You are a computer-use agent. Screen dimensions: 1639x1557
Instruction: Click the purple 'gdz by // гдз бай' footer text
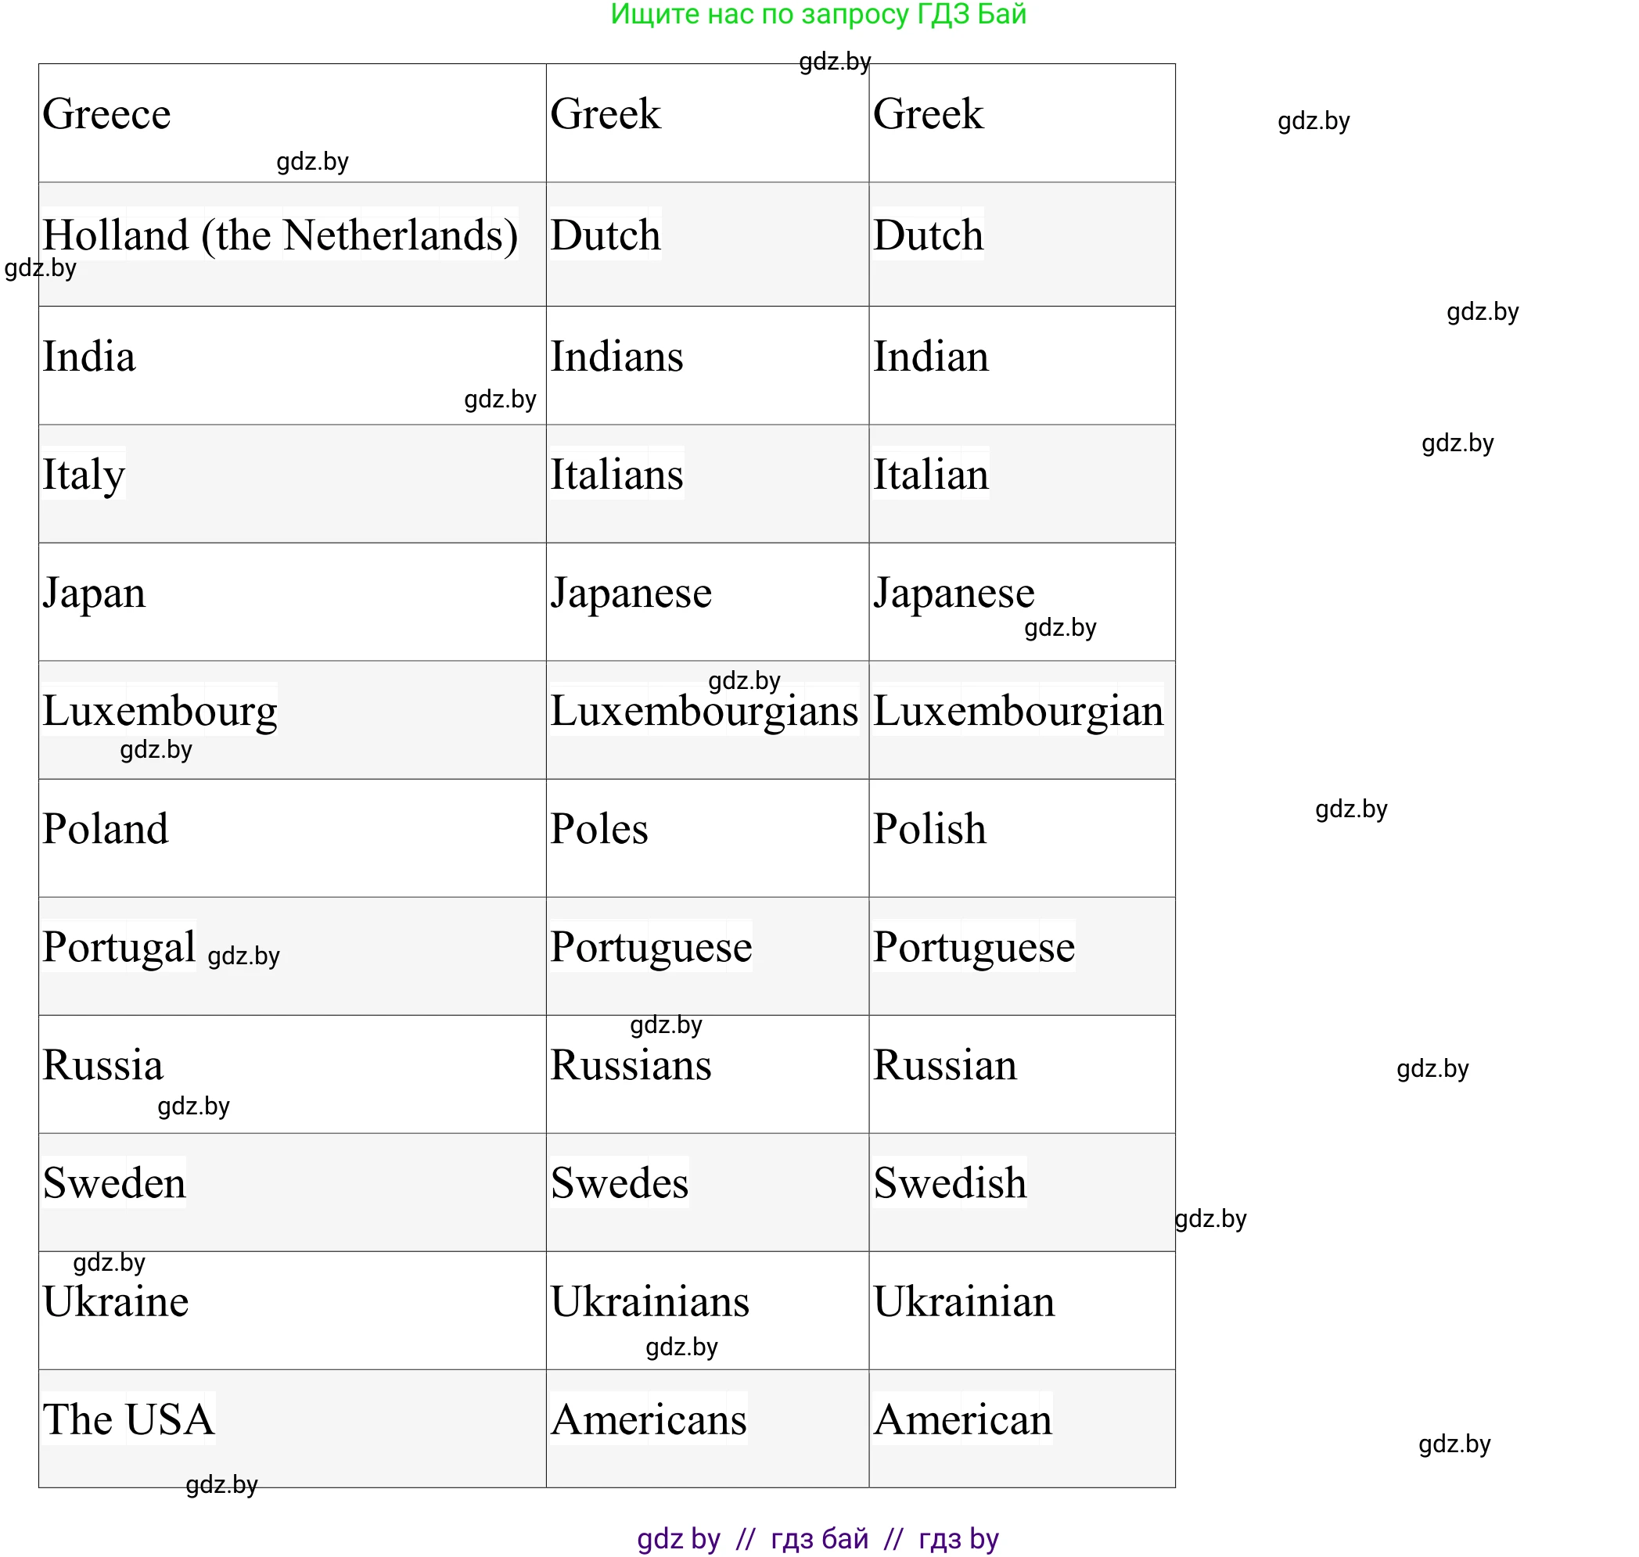coord(818,1538)
